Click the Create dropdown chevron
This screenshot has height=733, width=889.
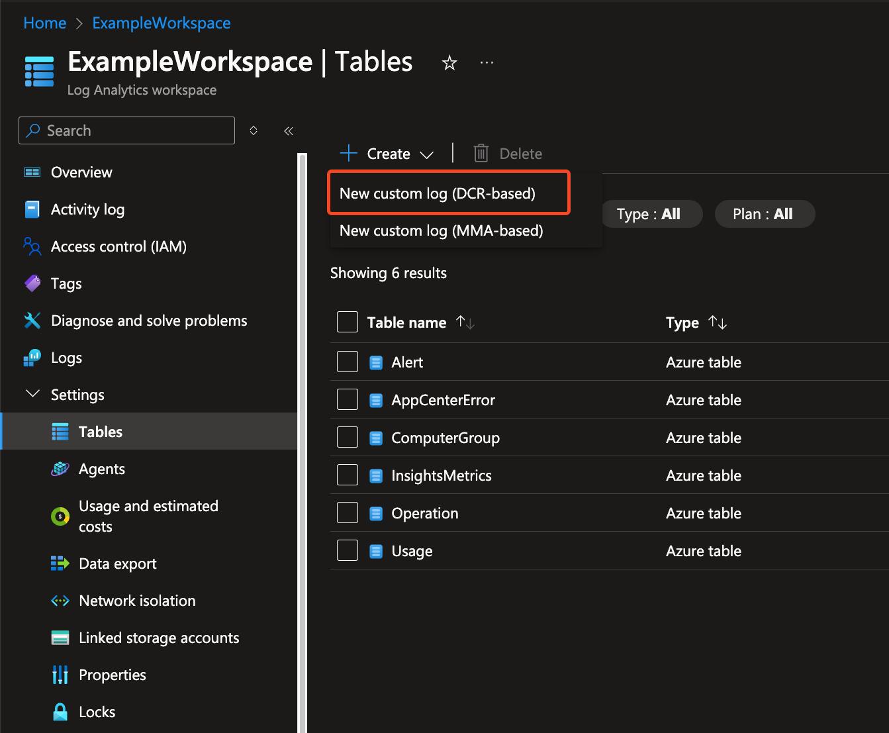pos(427,155)
